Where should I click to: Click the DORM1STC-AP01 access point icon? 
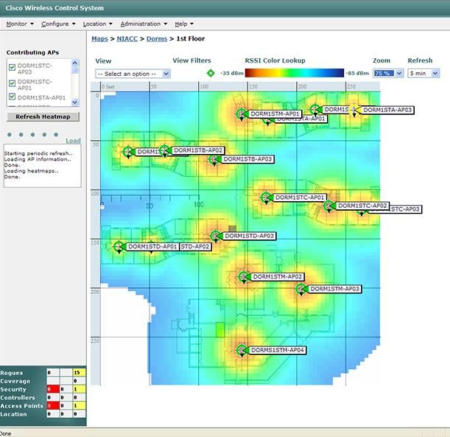coord(266,197)
